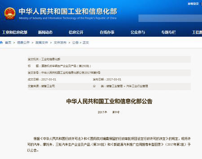The height and width of the screenshot is (159, 202).
Task: Click the 邮箱登录 link at top right
Action: pos(193,4)
